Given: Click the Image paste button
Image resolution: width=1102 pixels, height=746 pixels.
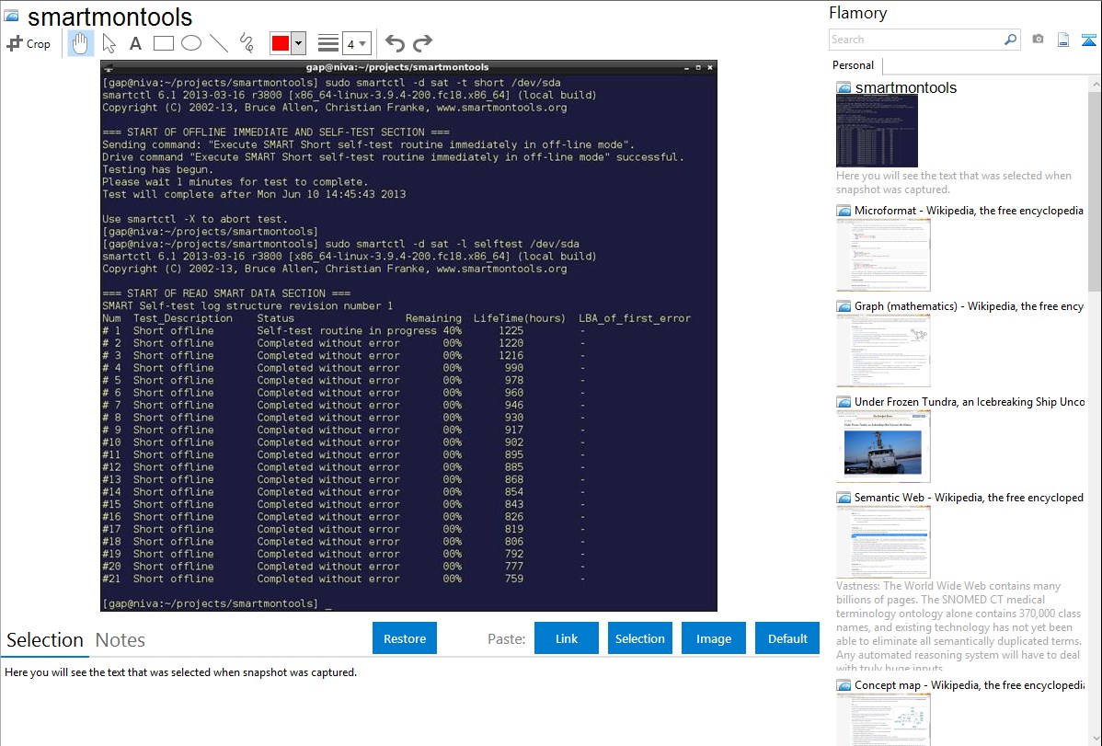Looking at the screenshot, I should (x=713, y=638).
